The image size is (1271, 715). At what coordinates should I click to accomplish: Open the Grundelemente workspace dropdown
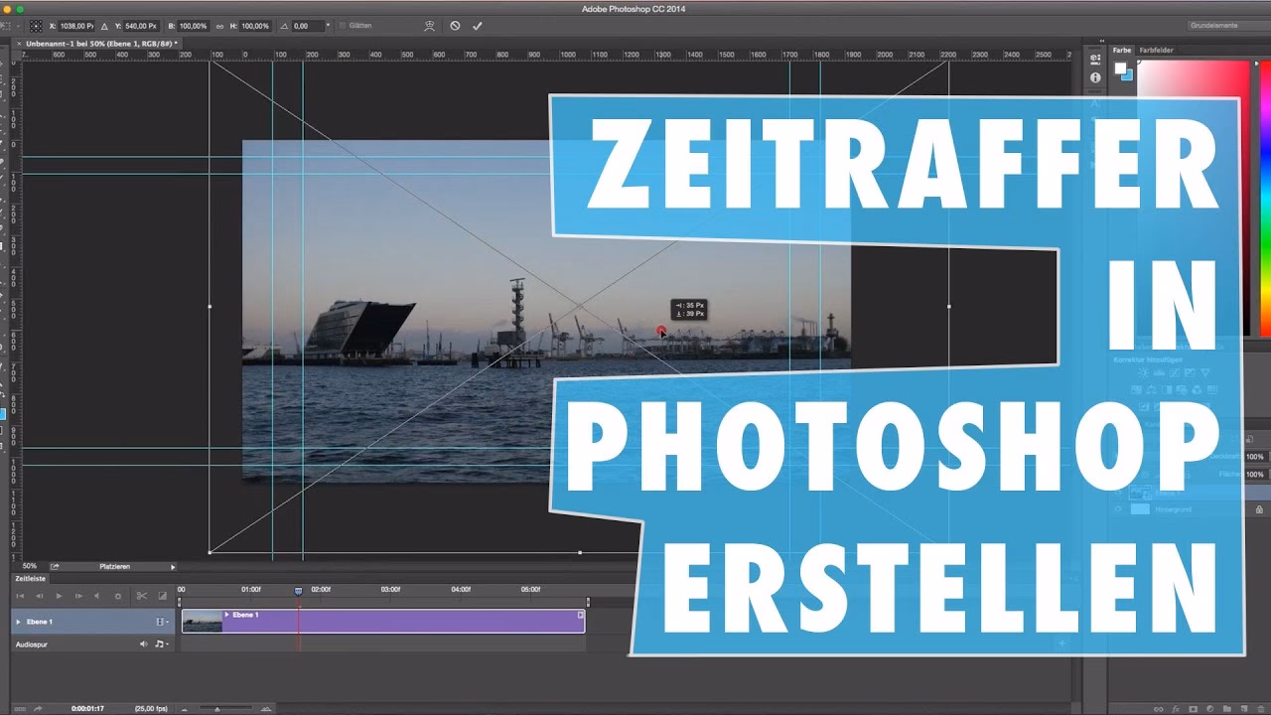click(1228, 26)
